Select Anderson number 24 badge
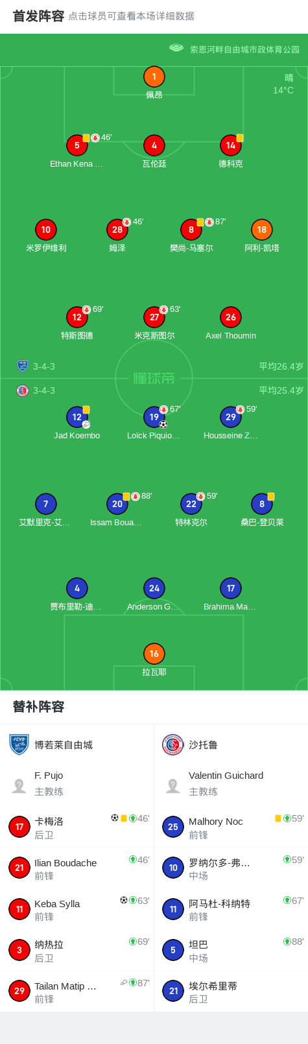Screen dimensions: 308x1044 (154, 588)
